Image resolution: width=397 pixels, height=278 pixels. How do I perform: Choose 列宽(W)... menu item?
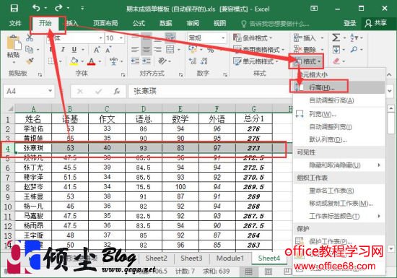point(339,114)
